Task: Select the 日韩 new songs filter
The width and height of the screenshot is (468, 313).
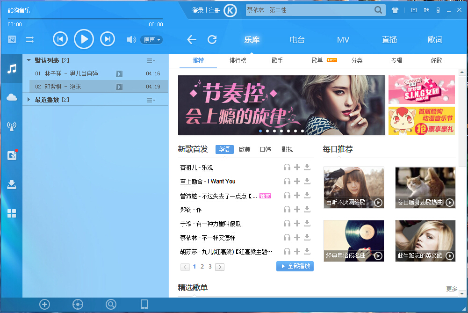Action: coord(266,149)
